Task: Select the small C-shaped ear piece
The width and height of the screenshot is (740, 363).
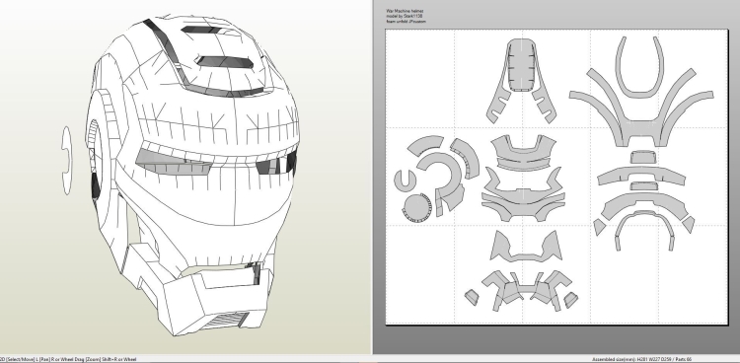Action: 405,181
